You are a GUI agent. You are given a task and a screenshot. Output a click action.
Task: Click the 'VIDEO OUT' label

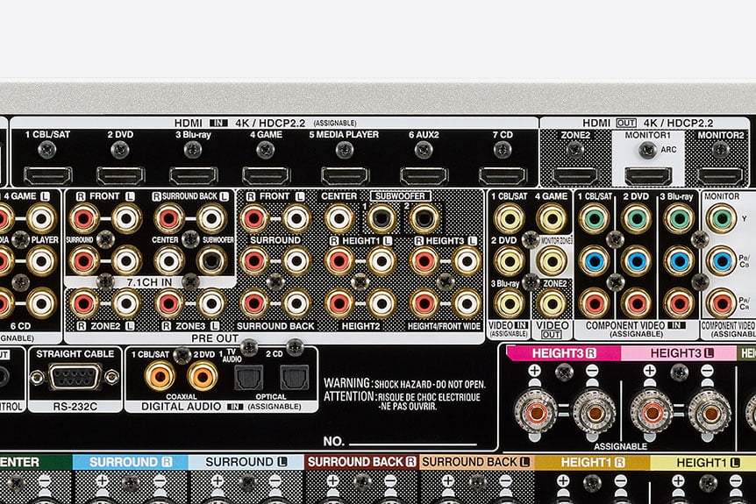click(x=552, y=330)
